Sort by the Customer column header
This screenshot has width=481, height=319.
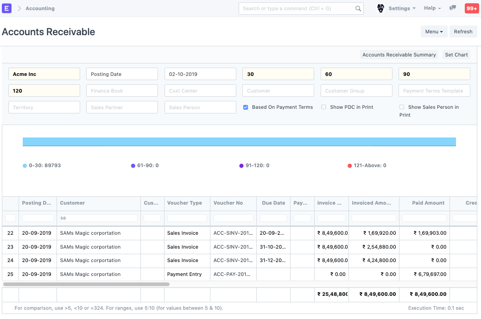click(73, 203)
